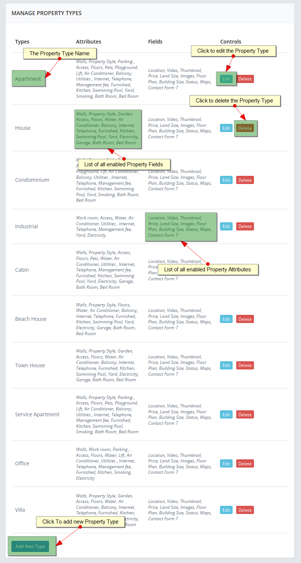This screenshot has width=301, height=563.
Task: Open Edit for Condominium type
Action: tap(226, 180)
